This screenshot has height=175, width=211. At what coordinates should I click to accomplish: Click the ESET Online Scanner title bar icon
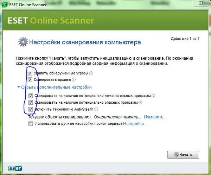5,5
